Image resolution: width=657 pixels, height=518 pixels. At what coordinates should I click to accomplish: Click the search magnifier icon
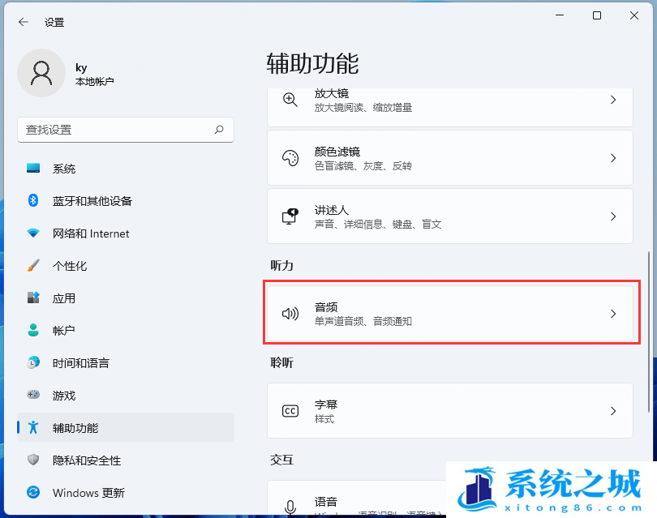tap(219, 130)
